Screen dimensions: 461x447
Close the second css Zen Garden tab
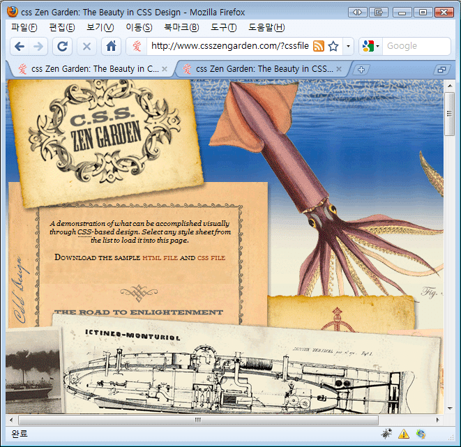pos(339,69)
